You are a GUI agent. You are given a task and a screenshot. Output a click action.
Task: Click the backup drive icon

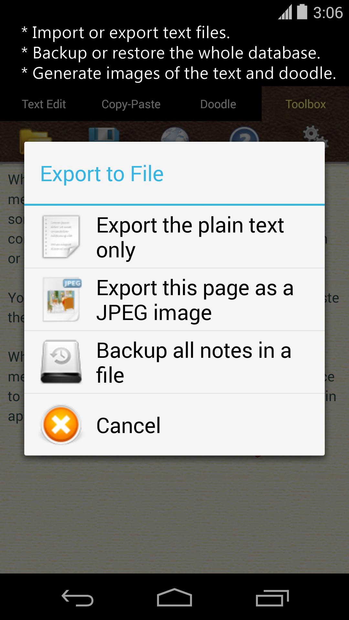61,362
